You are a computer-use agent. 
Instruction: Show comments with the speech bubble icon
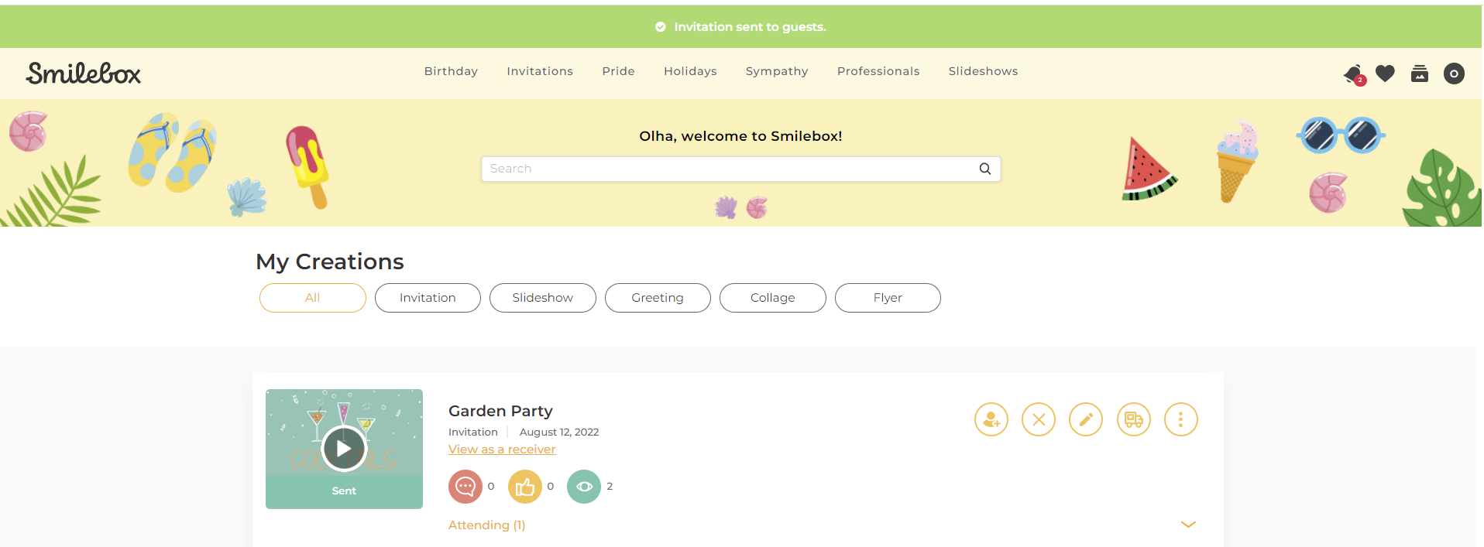(465, 487)
